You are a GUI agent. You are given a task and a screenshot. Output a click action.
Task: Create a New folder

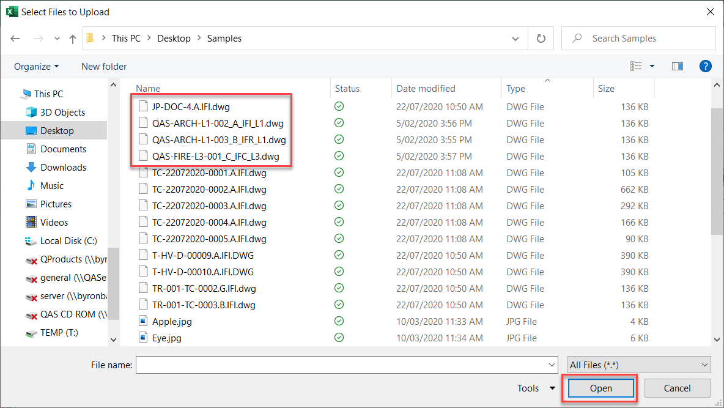104,67
